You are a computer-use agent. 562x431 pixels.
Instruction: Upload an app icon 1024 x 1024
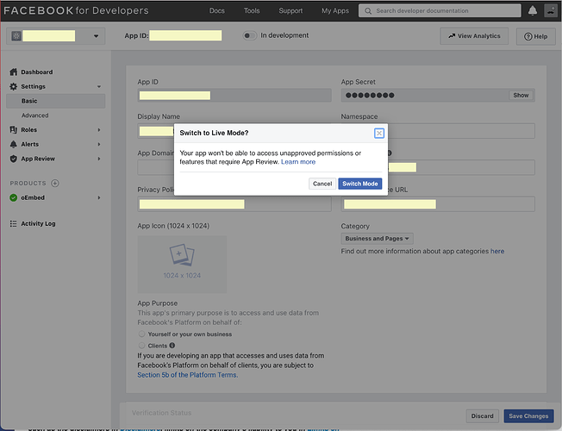[182, 265]
